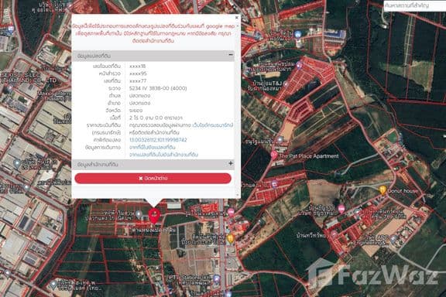
Task: Click the gray pin left of the red marker
Action: pos(139,214)
